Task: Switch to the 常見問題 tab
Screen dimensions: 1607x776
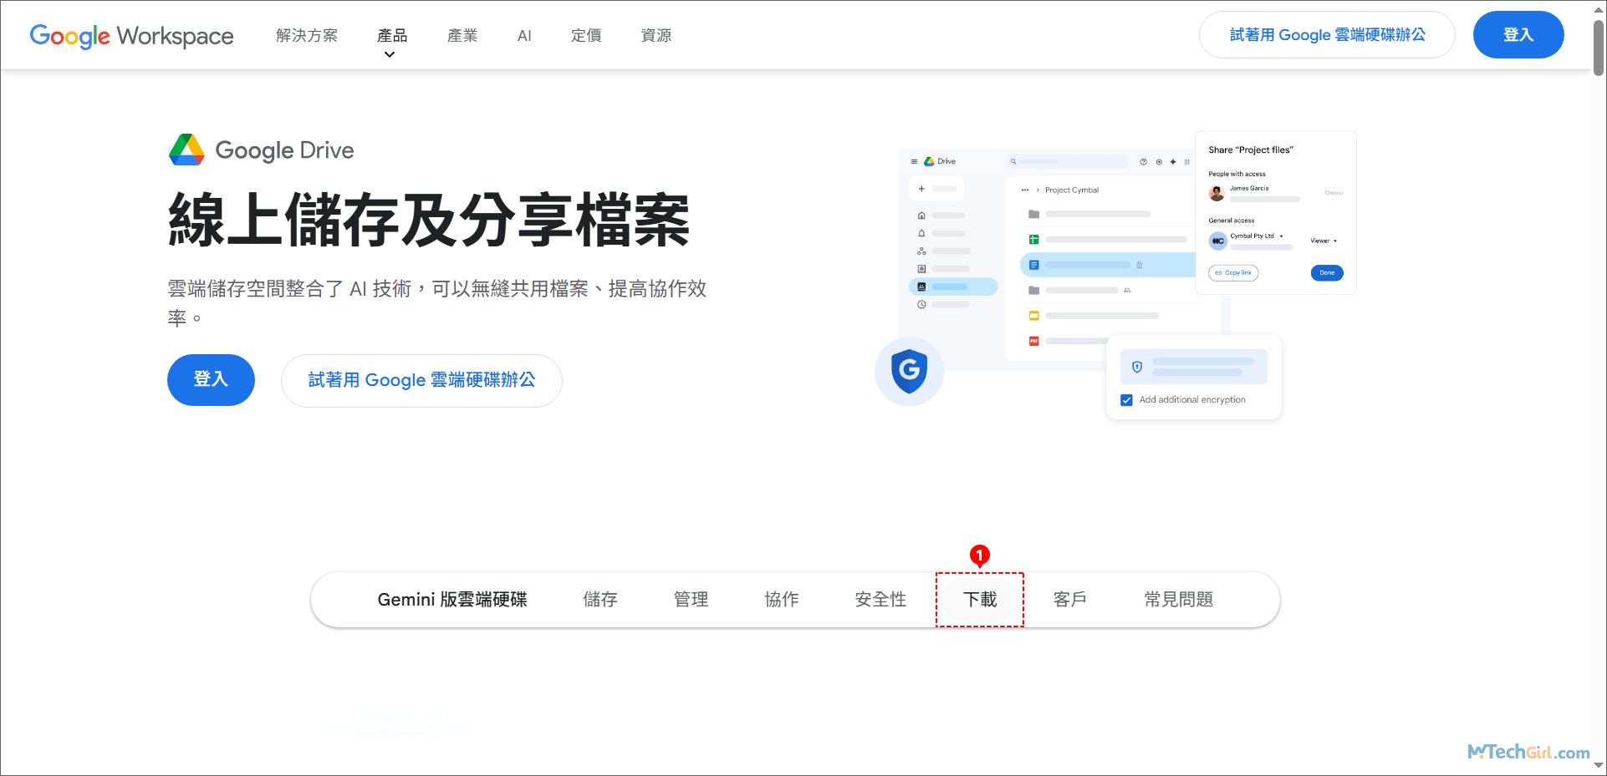Action: pos(1178,599)
